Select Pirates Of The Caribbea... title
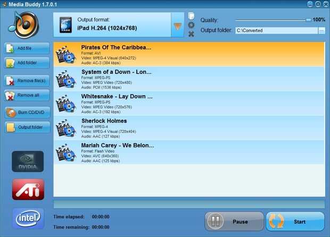This screenshot has width=330, height=237. coord(116,47)
